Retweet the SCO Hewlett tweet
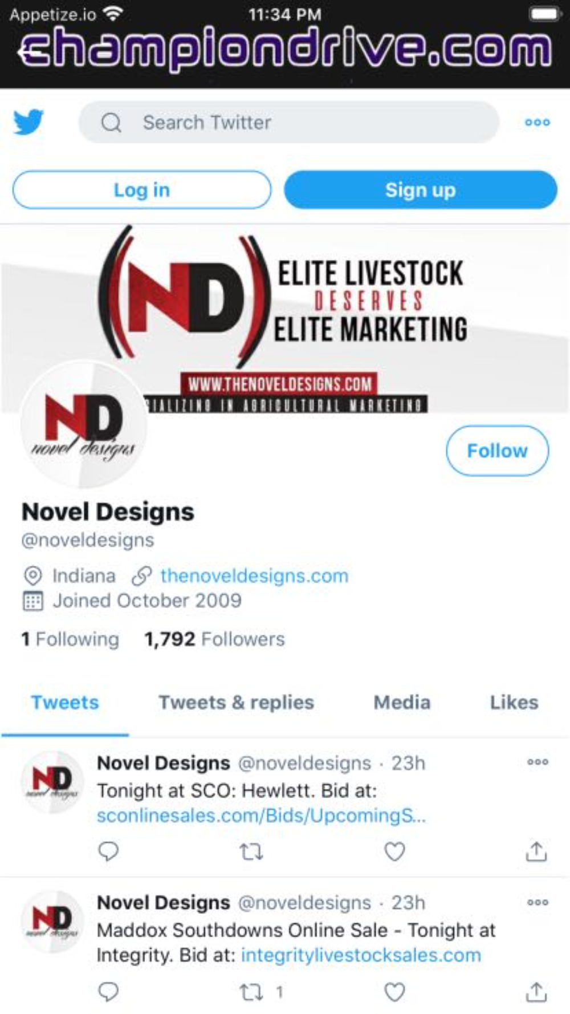 click(251, 851)
